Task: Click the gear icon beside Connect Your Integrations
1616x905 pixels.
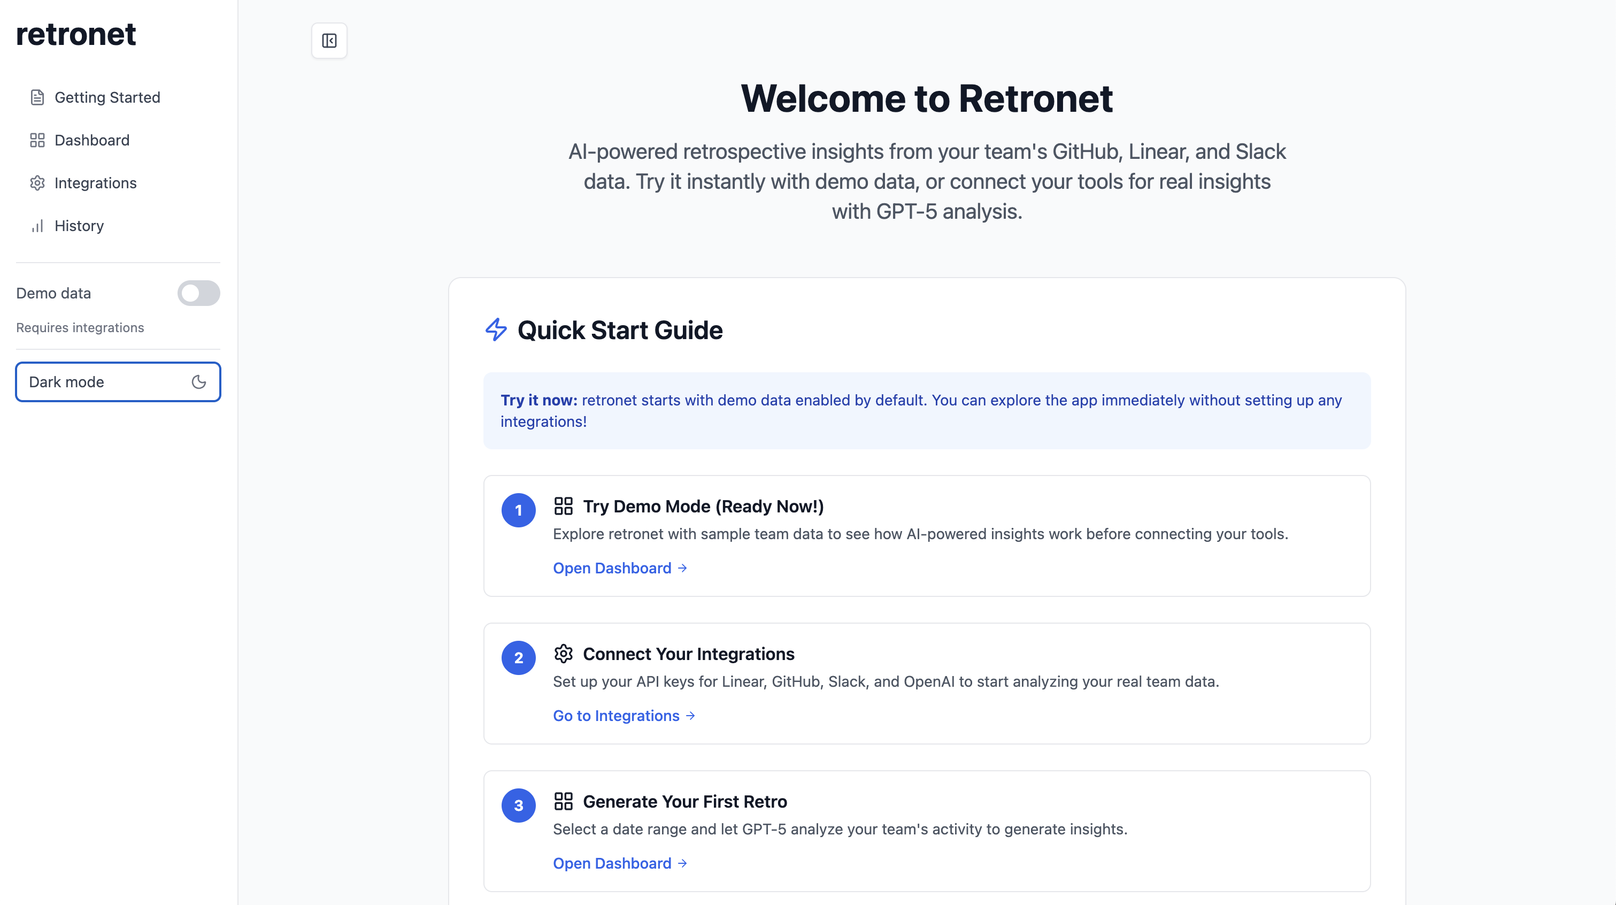Action: point(563,653)
